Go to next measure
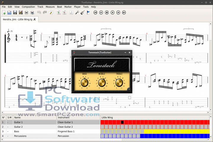Viewport: 213px width, 142px height. (118, 12)
